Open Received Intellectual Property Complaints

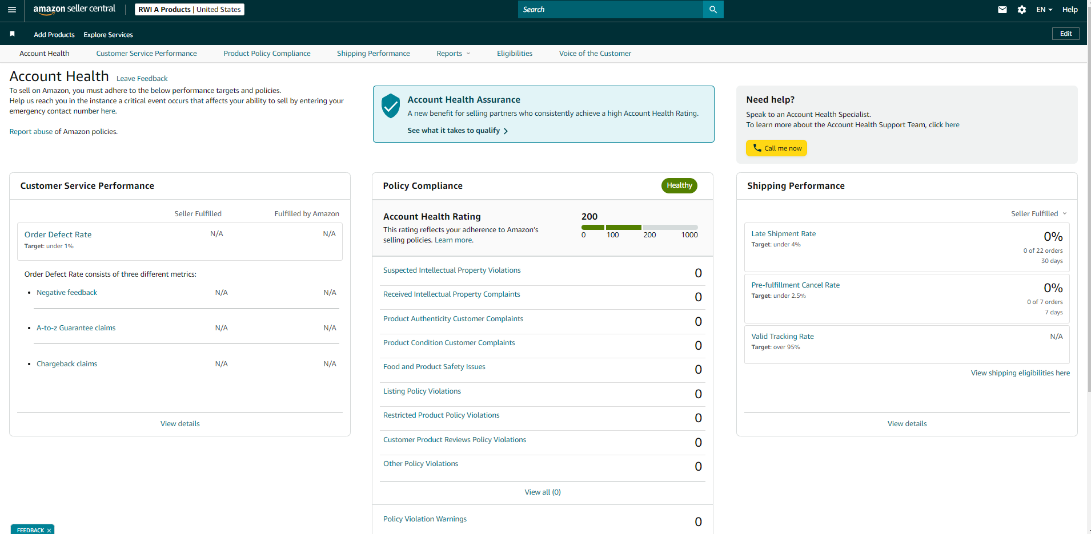click(x=452, y=294)
